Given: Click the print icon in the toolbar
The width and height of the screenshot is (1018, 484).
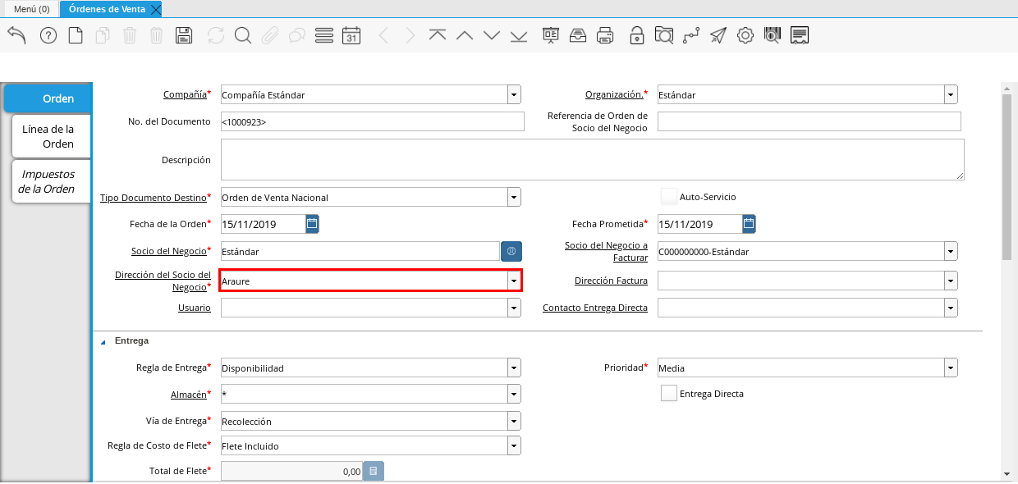Looking at the screenshot, I should pos(605,35).
